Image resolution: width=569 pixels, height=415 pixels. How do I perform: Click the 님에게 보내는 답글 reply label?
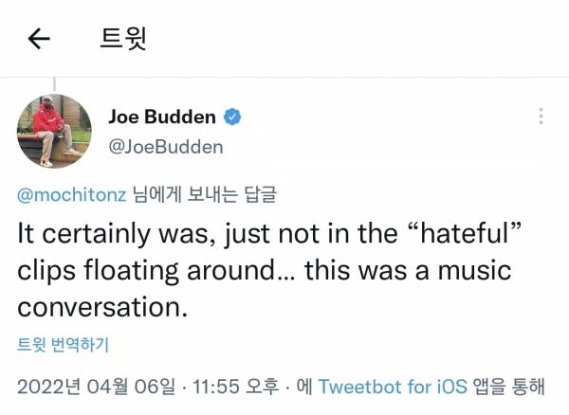[204, 196]
